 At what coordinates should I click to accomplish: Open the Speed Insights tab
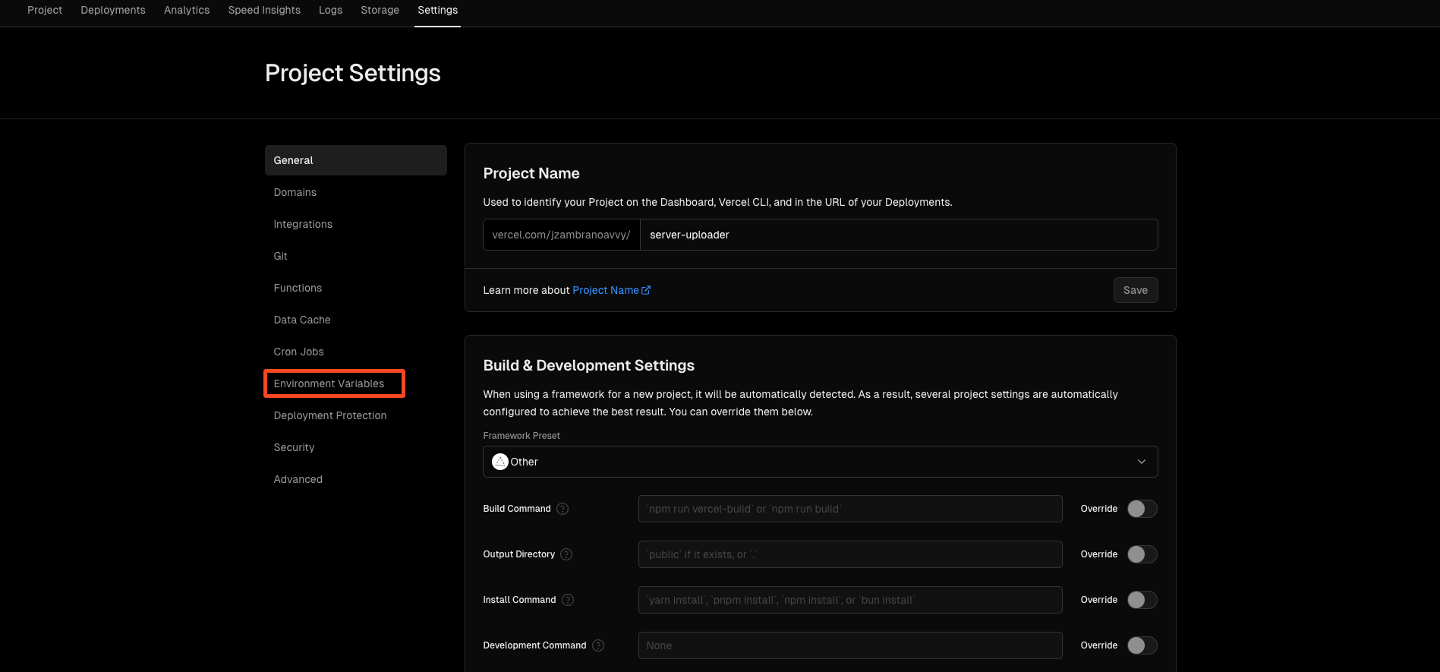pos(264,10)
